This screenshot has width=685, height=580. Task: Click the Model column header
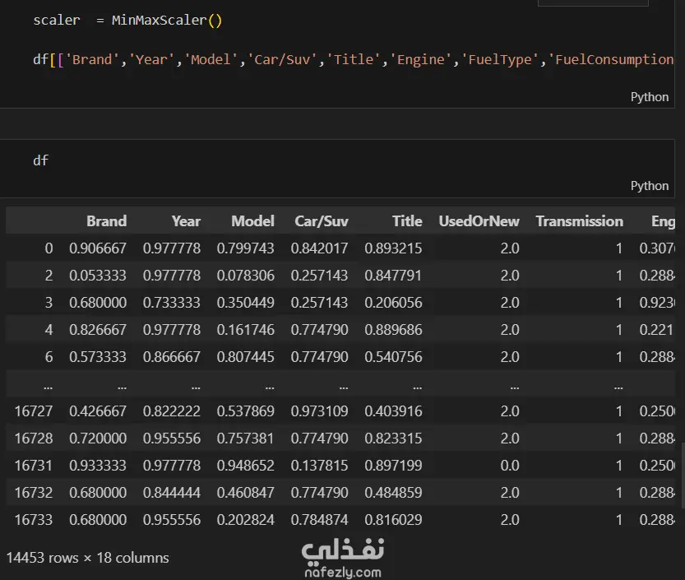click(252, 221)
